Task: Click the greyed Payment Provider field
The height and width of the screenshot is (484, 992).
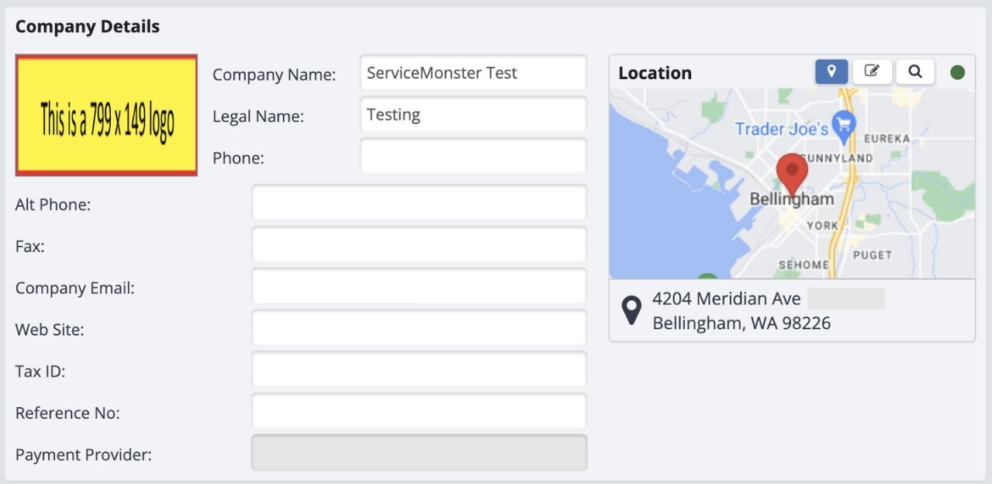Action: coord(419,454)
